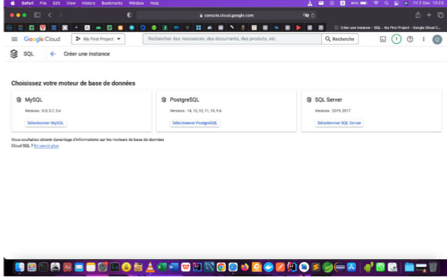Viewport: 447px width, 278px height.
Task: Open the History menu
Action: tap(88, 3)
